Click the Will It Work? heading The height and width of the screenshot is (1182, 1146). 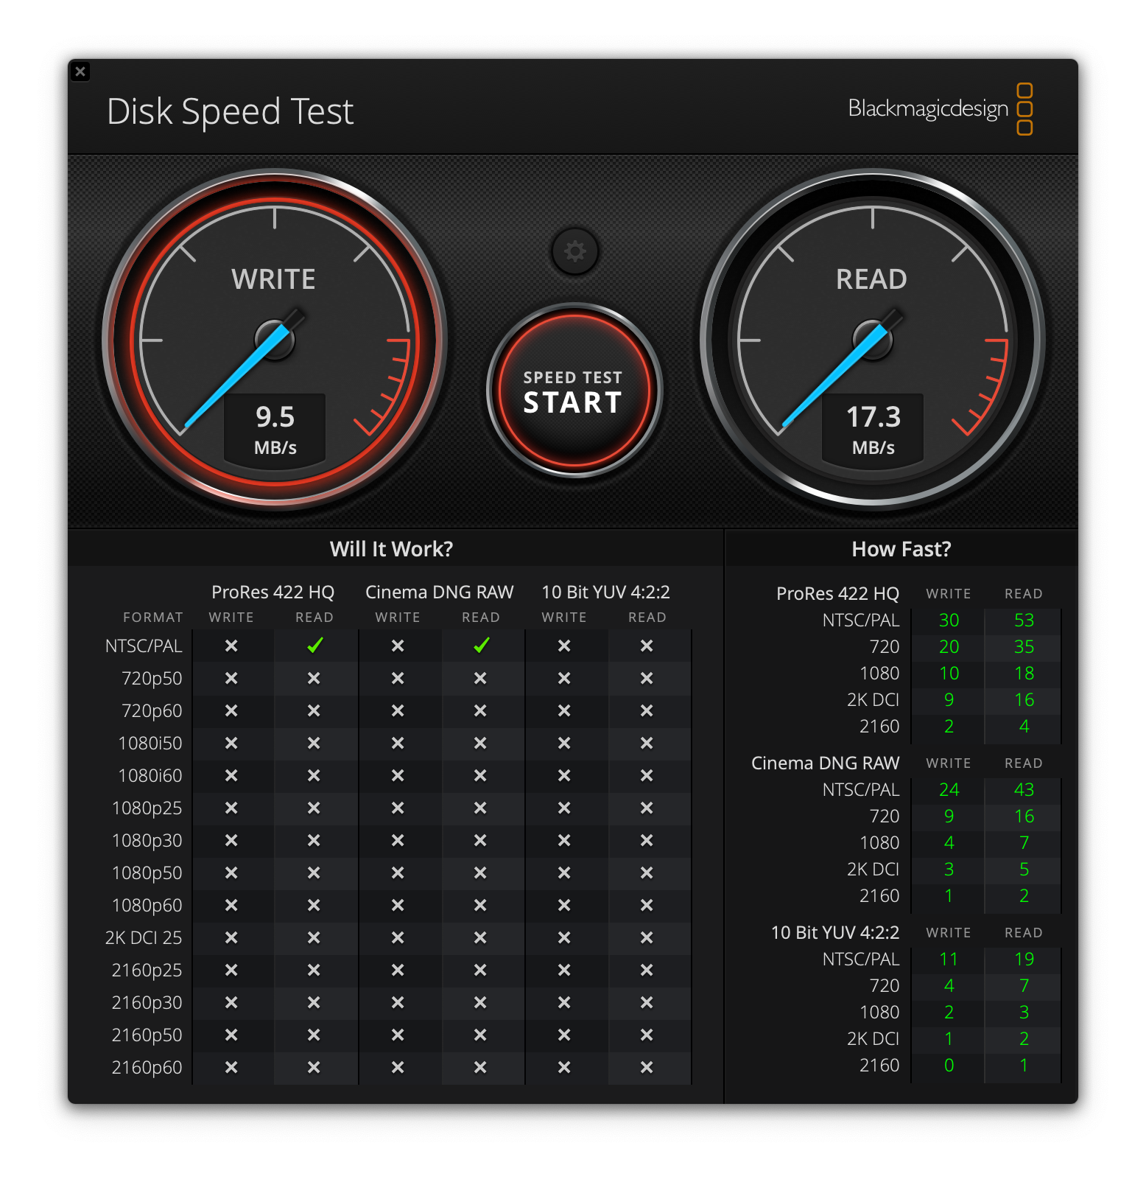tap(391, 549)
